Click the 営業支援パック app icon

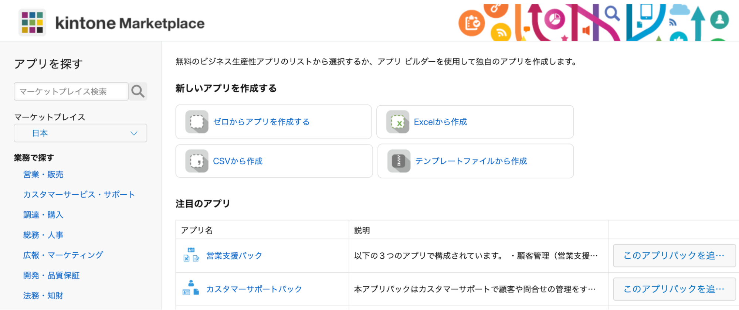point(191,255)
